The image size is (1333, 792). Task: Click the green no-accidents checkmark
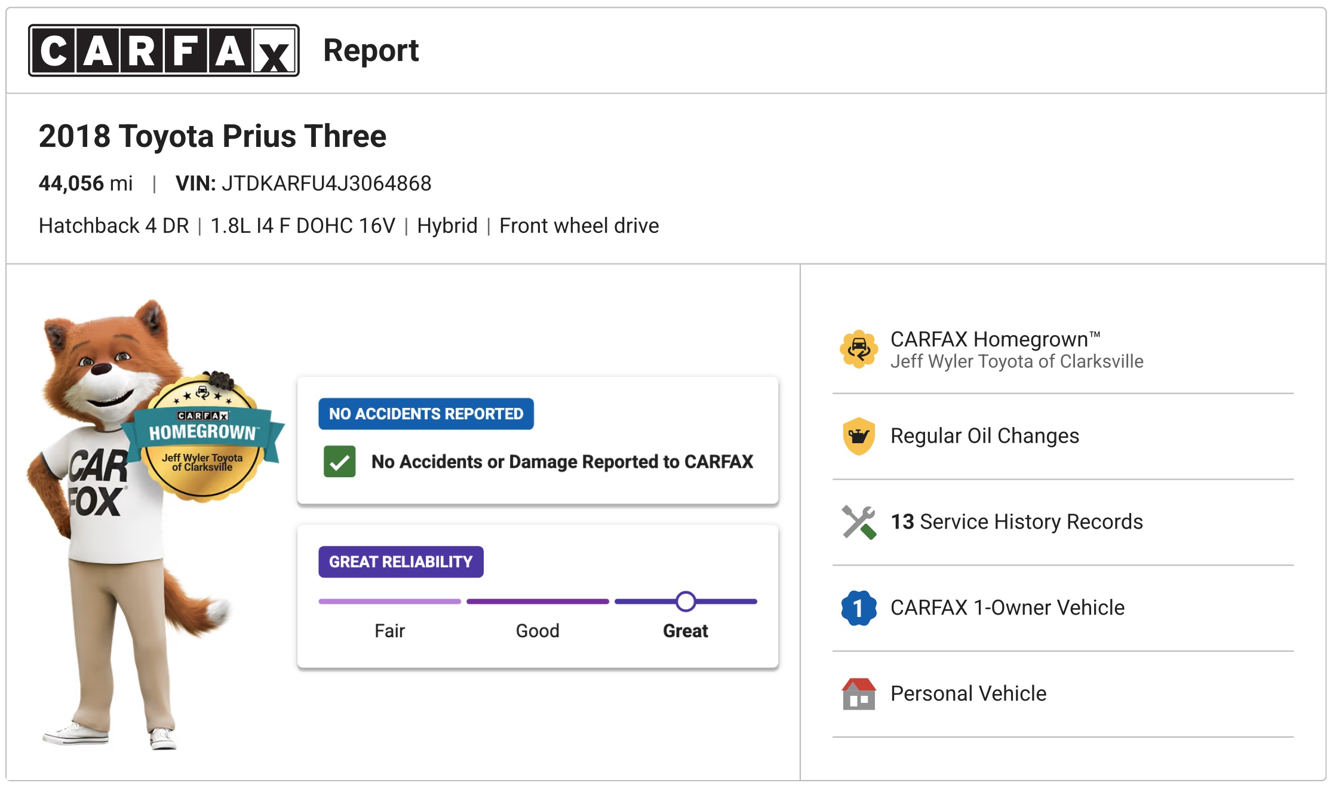[339, 462]
